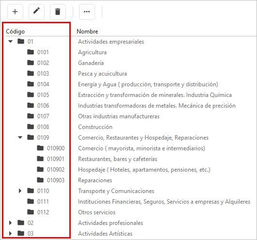Collapse the 0109 branch arrow
This screenshot has height=240, width=257.
[x=20, y=137]
